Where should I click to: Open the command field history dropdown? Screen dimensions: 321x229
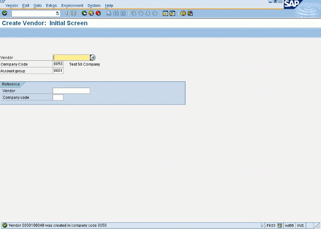pos(57,13)
